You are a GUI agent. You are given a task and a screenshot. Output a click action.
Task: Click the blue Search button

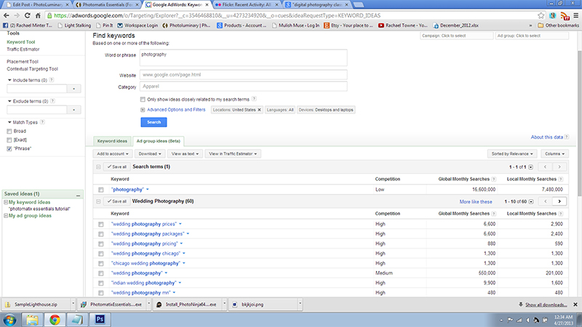[154, 122]
